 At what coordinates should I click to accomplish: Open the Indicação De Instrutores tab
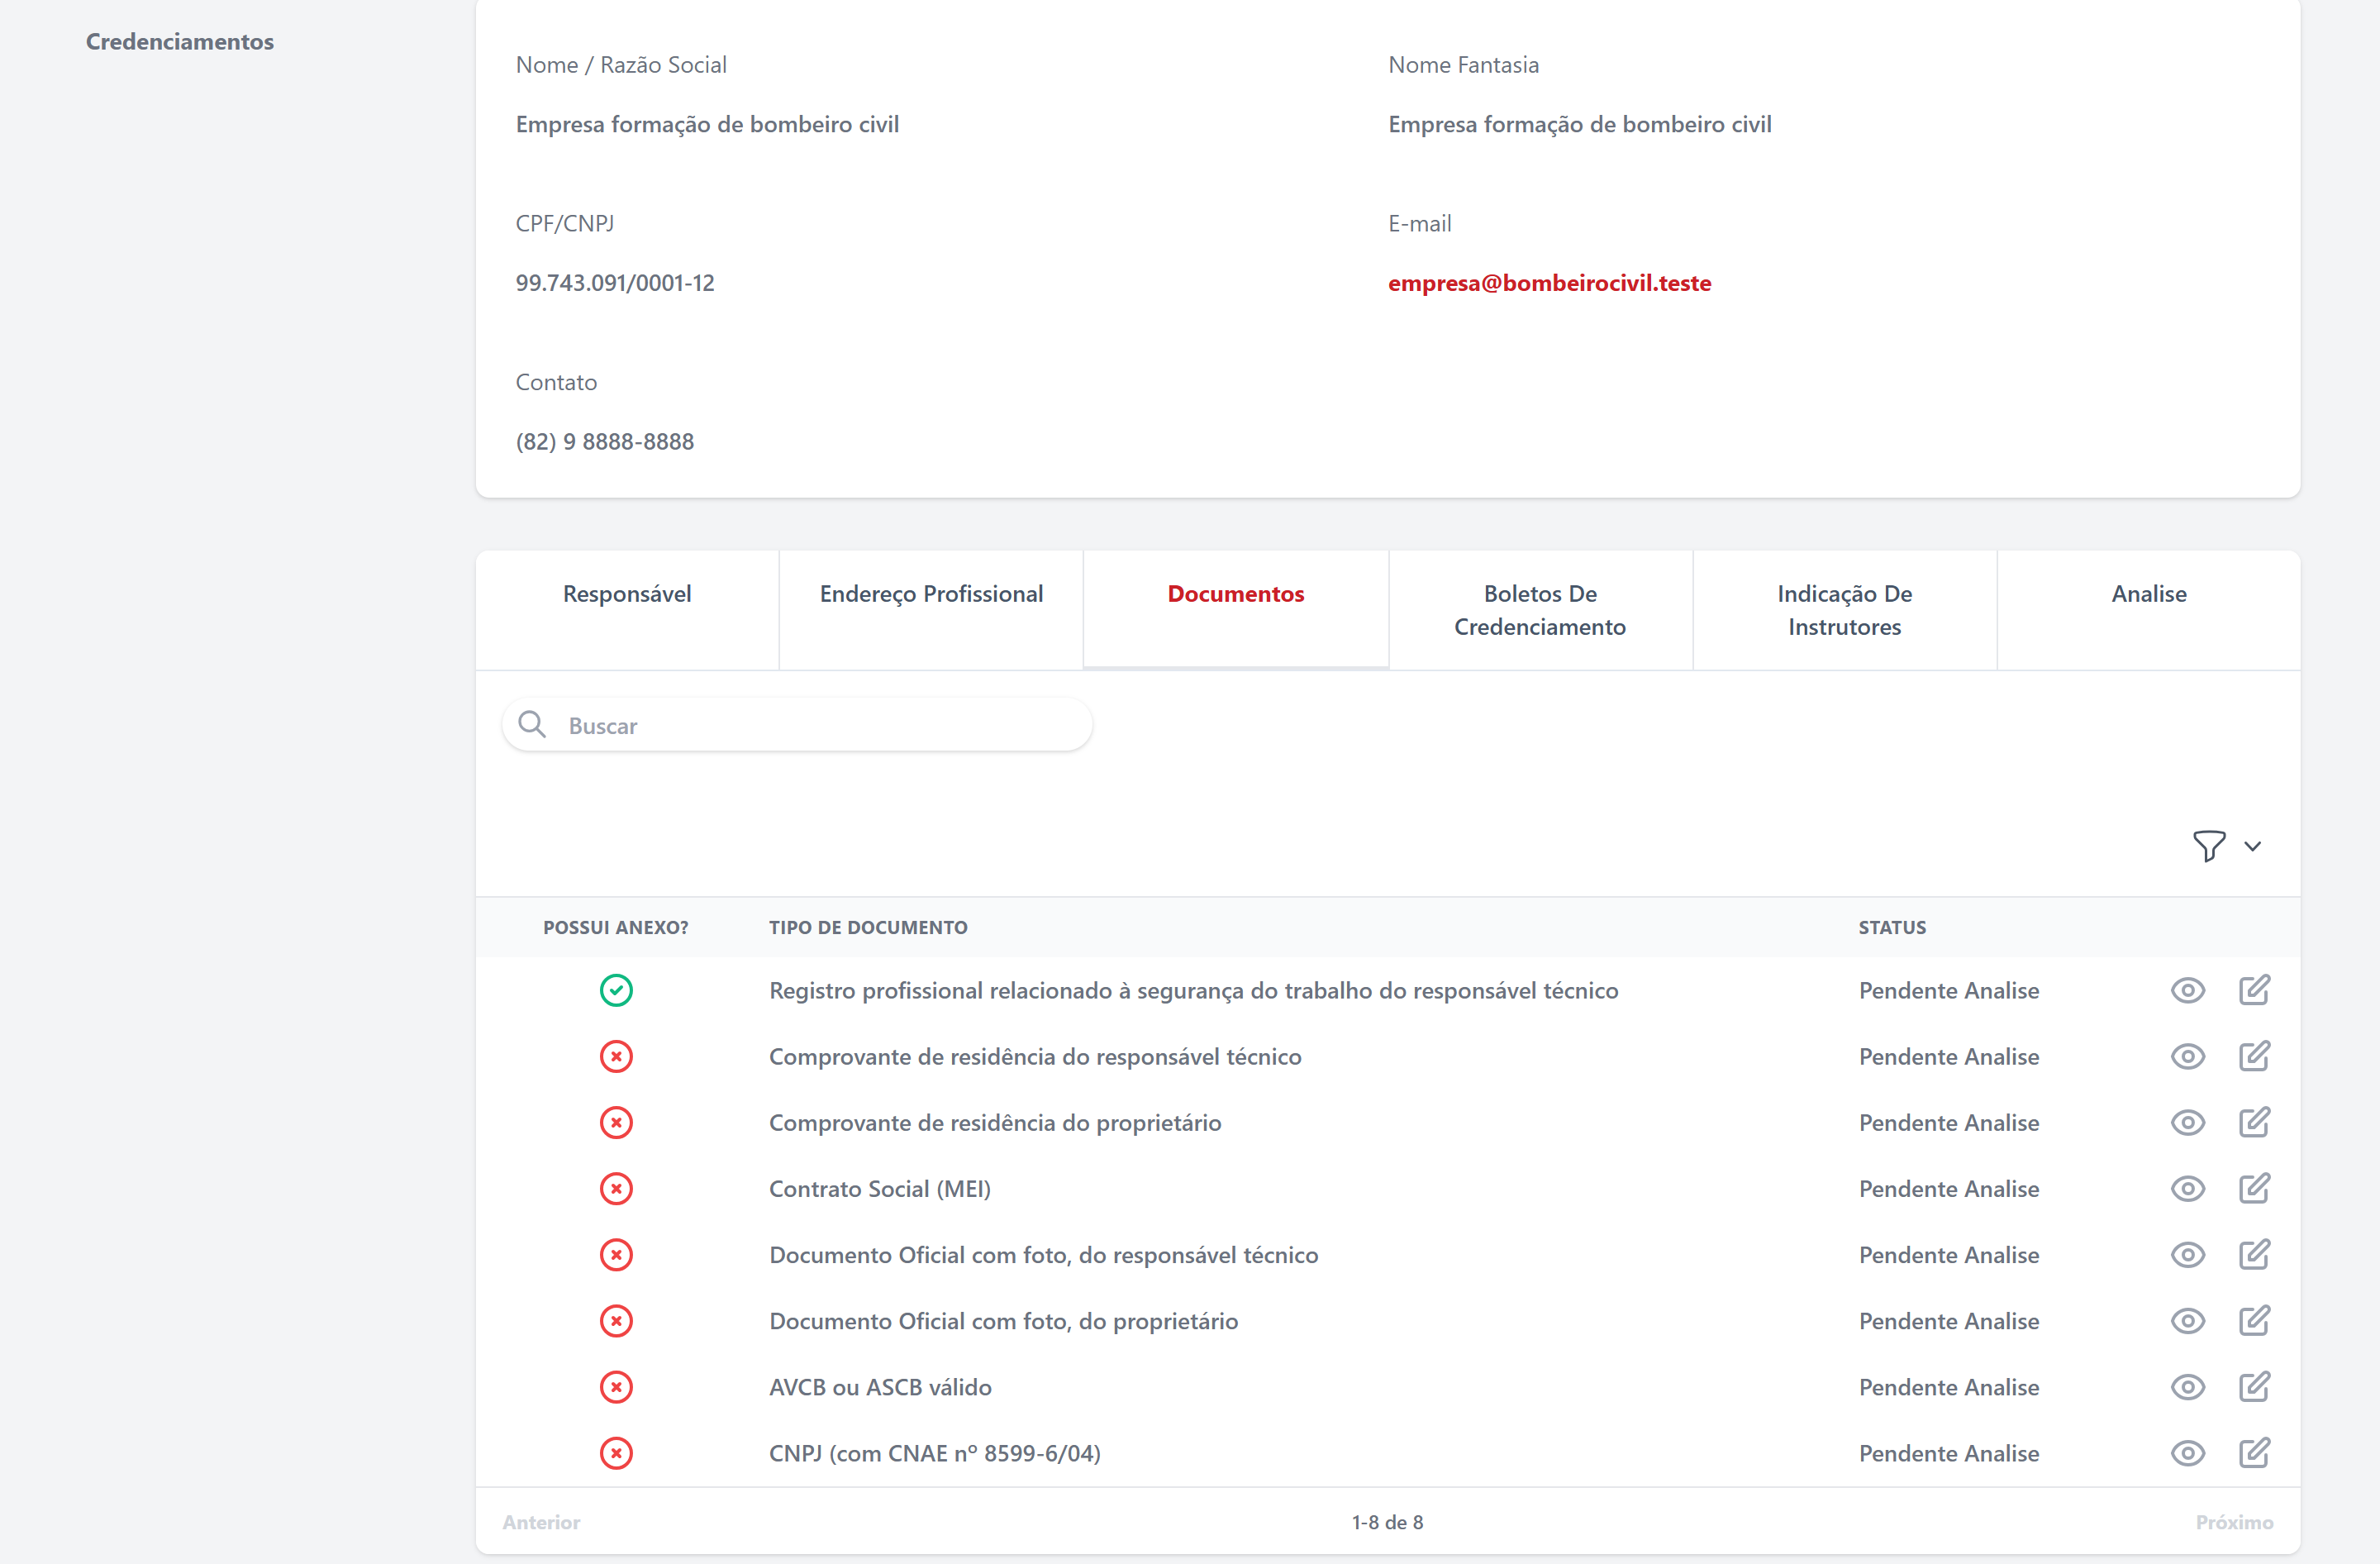click(1844, 609)
